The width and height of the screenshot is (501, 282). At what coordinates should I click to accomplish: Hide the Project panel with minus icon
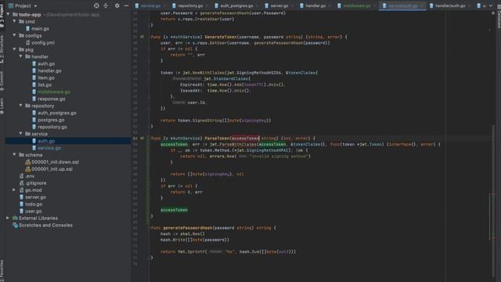point(126,5)
